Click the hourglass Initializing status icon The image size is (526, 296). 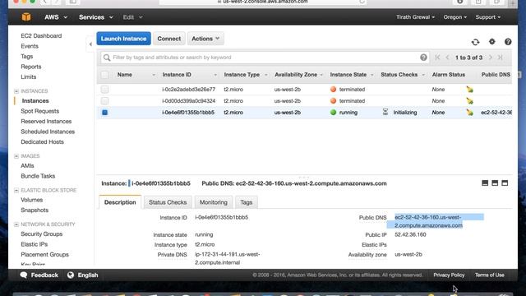click(385, 112)
